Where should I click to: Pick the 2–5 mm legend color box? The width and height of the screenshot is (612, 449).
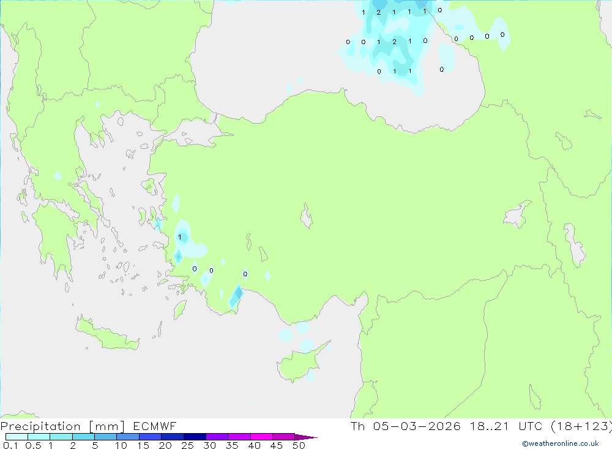coord(83,437)
